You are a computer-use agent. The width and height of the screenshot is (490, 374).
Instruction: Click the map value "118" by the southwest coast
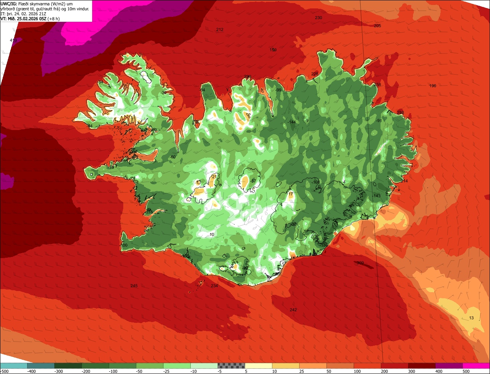[149, 212]
